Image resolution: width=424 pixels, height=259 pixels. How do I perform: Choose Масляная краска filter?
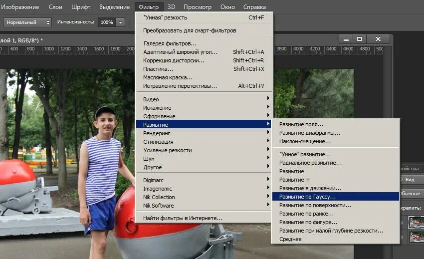tap(204, 77)
